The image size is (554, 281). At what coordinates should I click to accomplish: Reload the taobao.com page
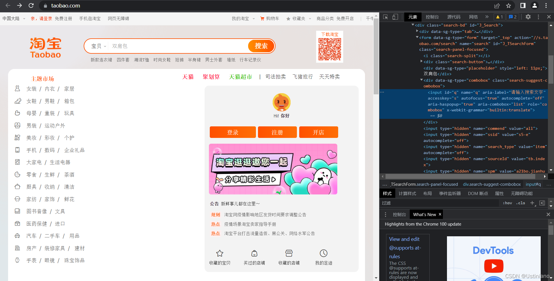pyautogui.click(x=31, y=5)
